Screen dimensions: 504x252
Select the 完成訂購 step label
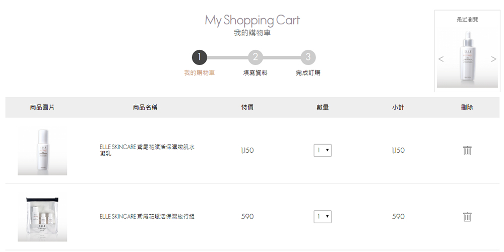coord(308,73)
